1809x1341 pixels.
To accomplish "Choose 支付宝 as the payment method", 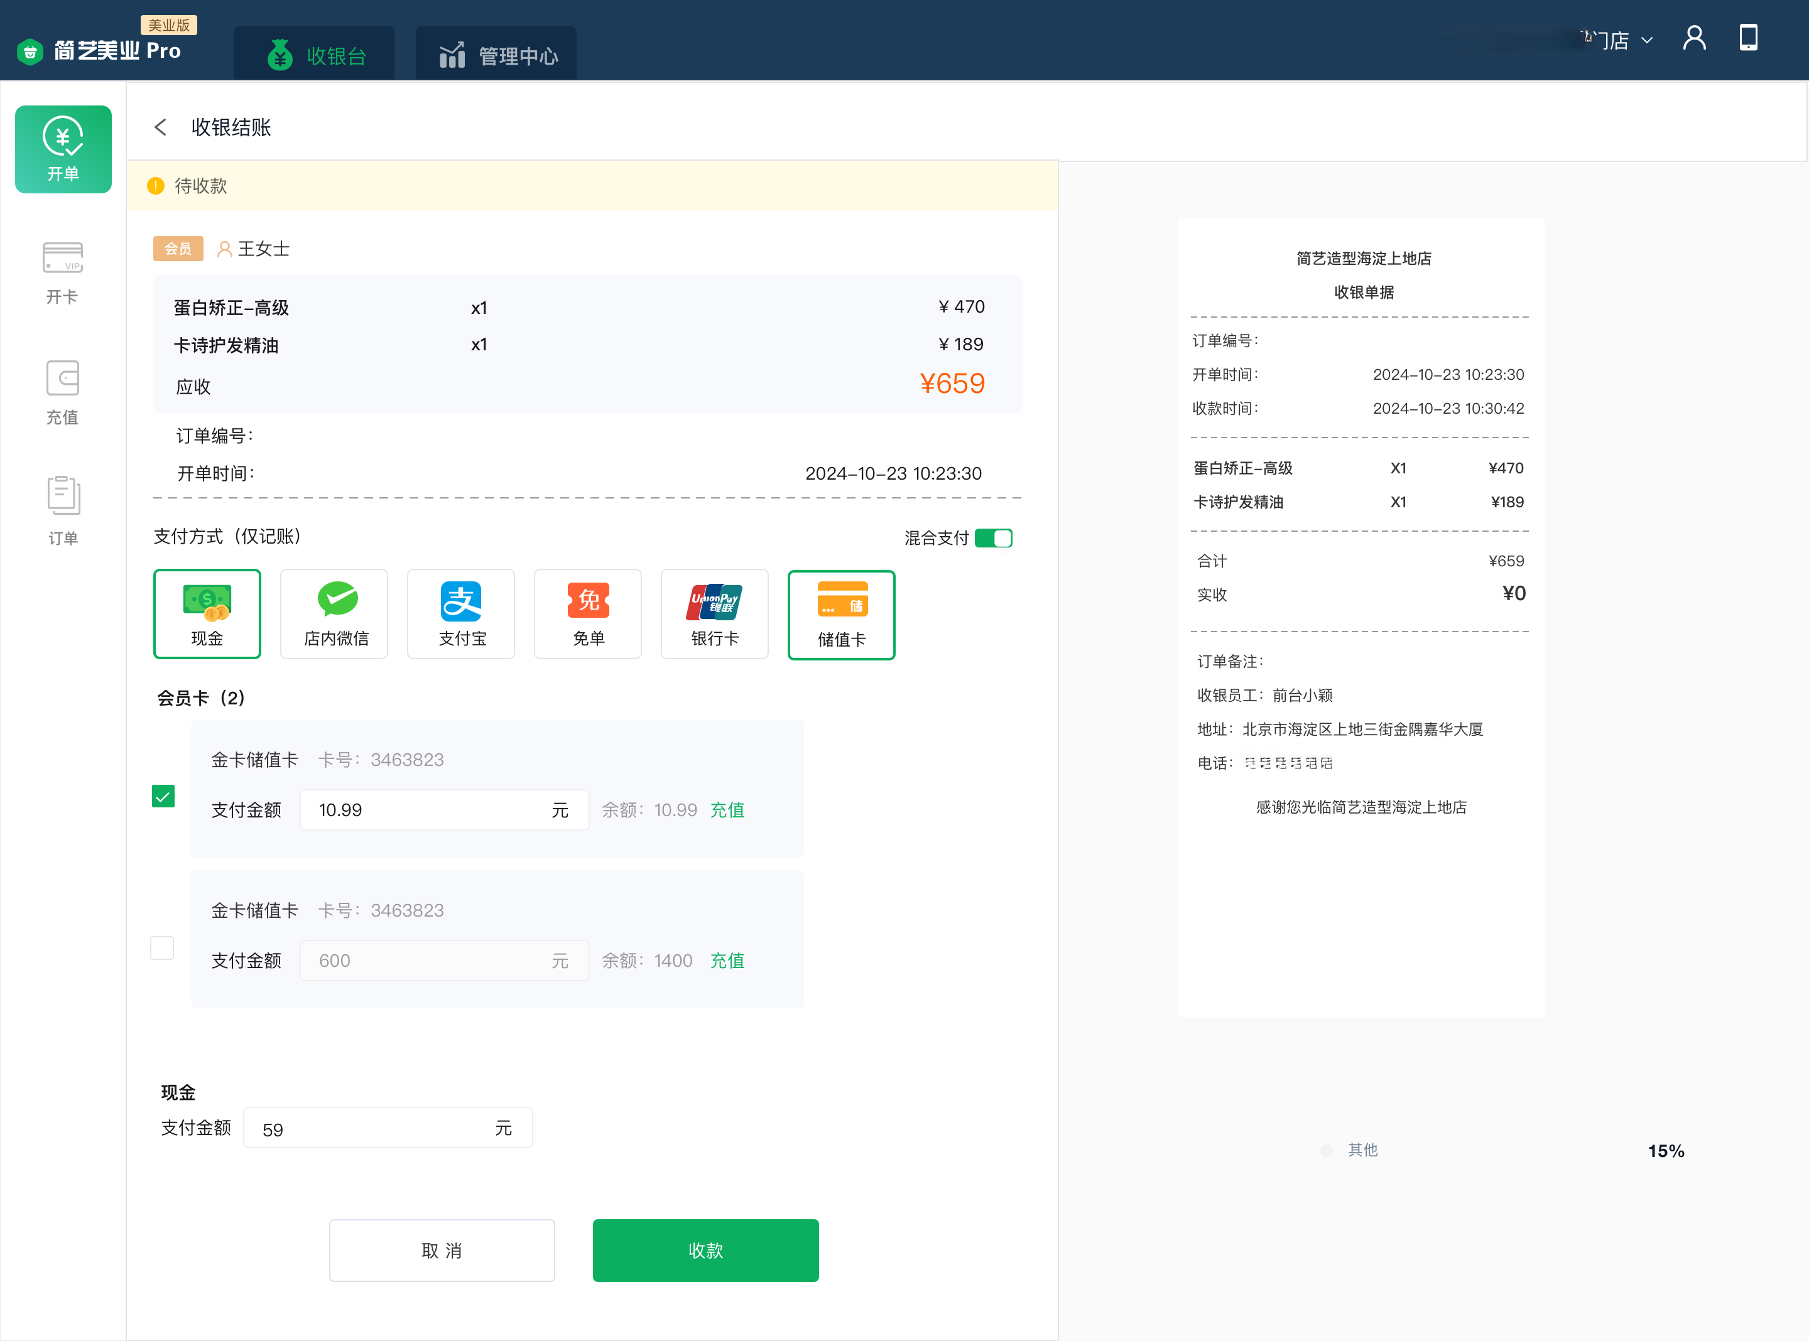I will (460, 613).
